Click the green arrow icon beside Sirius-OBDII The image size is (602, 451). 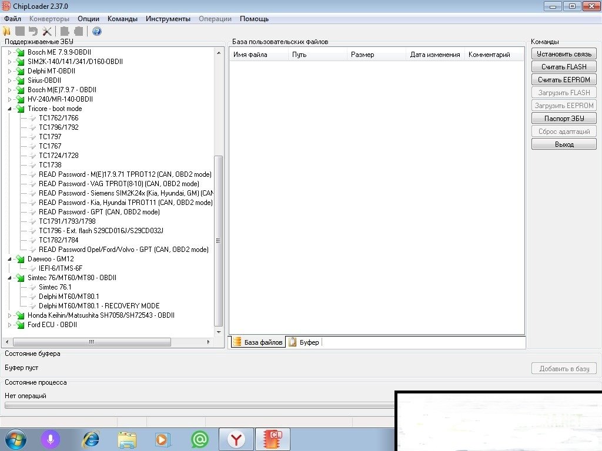(x=21, y=80)
